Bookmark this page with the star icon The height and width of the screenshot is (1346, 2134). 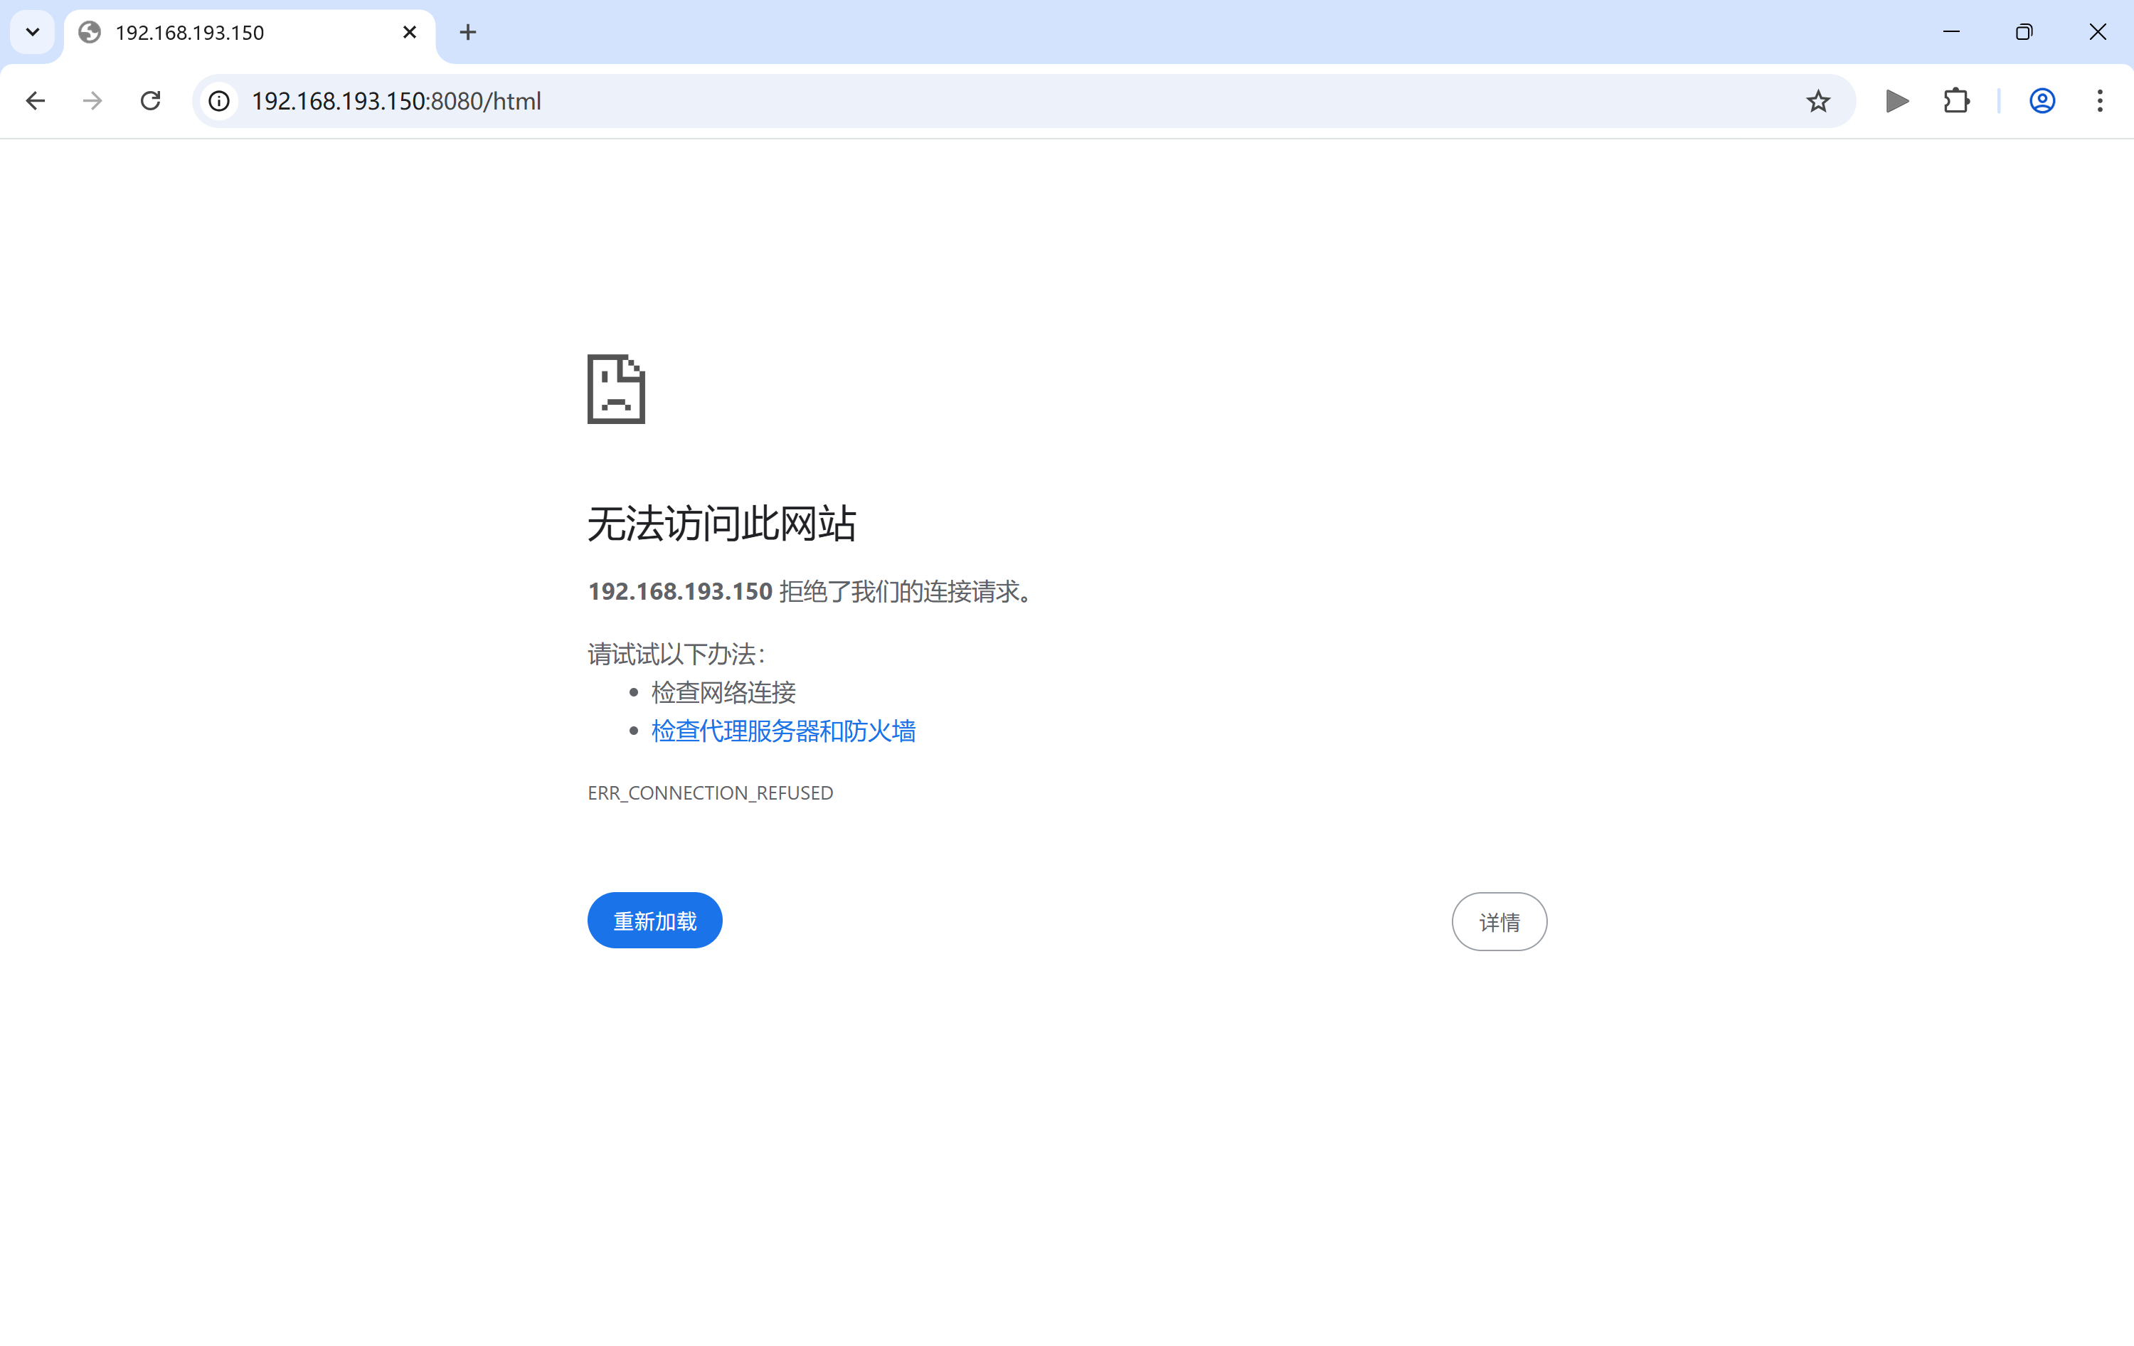click(1817, 101)
